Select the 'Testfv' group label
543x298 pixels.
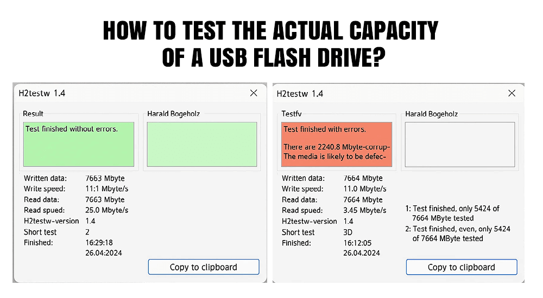point(292,114)
